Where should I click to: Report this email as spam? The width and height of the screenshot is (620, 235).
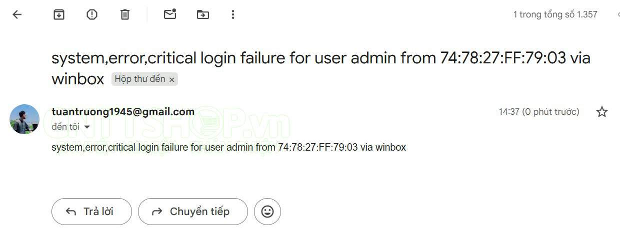coord(92,14)
